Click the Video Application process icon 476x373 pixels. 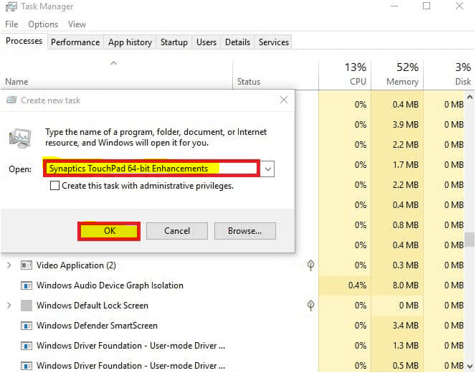tap(27, 265)
